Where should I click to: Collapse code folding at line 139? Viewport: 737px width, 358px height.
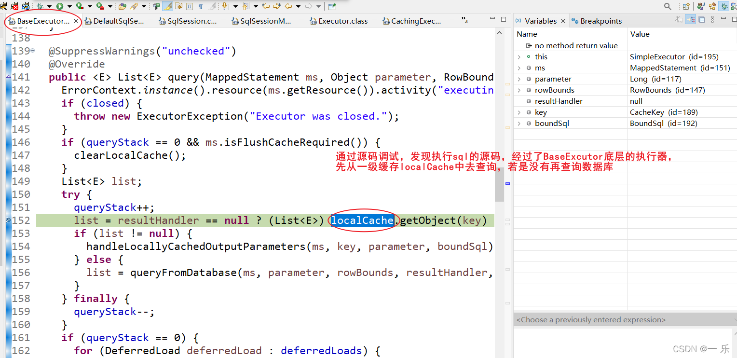pyautogui.click(x=33, y=51)
